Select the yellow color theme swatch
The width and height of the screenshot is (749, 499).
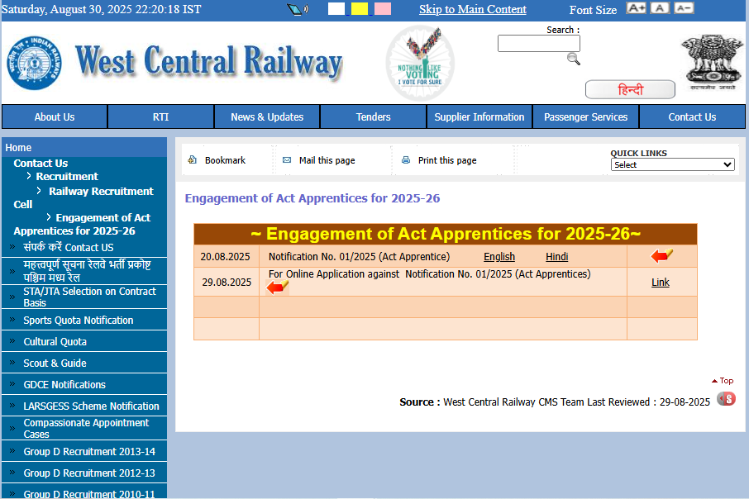(x=360, y=9)
